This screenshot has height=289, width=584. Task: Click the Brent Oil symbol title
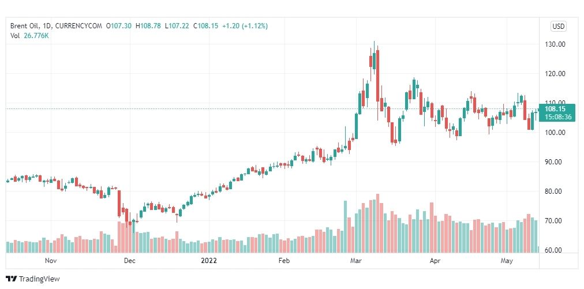pos(23,26)
